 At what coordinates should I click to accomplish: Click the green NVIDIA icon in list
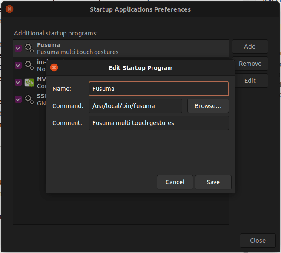[29, 82]
